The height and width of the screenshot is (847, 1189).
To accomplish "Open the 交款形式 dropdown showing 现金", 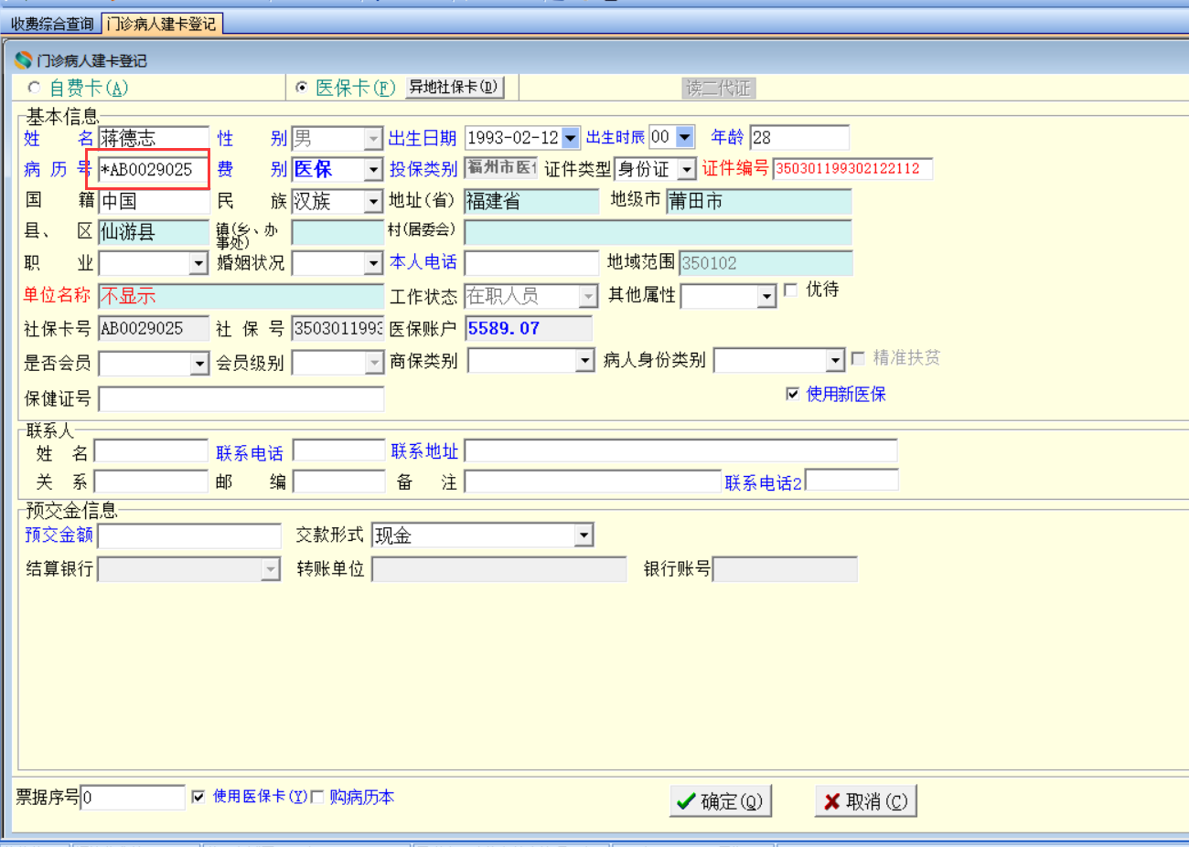I will (x=584, y=535).
